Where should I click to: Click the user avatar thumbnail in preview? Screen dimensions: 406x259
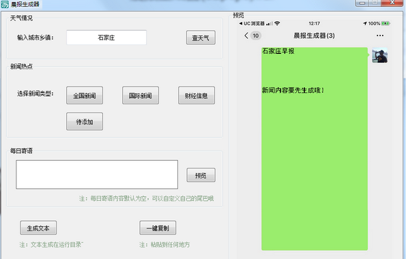point(380,55)
